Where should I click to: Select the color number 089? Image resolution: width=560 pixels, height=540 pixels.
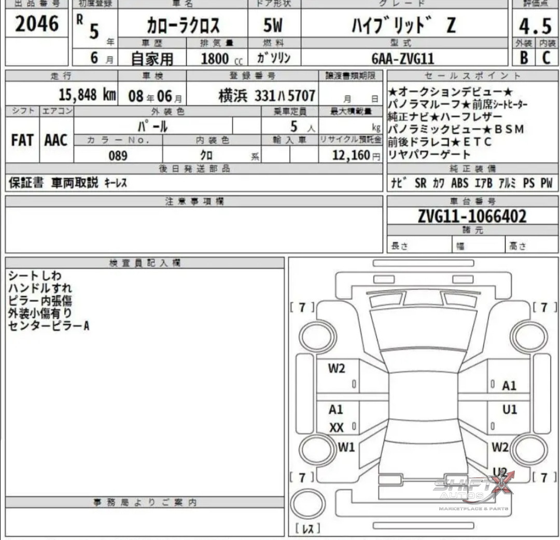(x=118, y=156)
